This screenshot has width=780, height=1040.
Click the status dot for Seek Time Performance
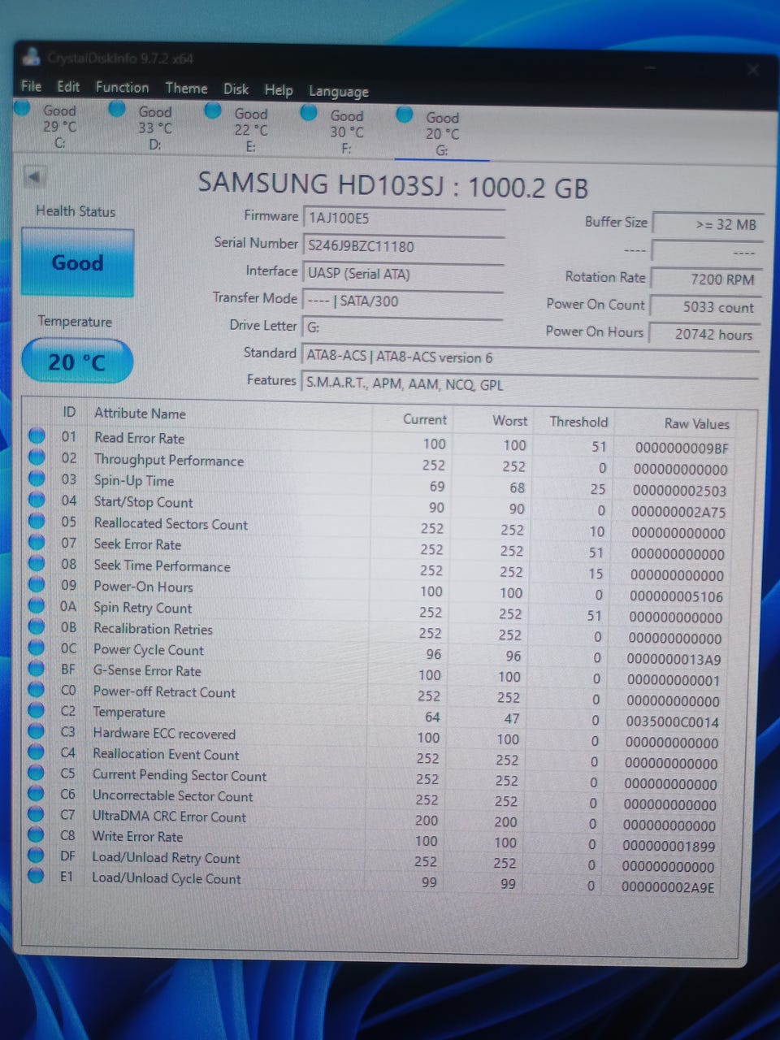click(x=37, y=563)
